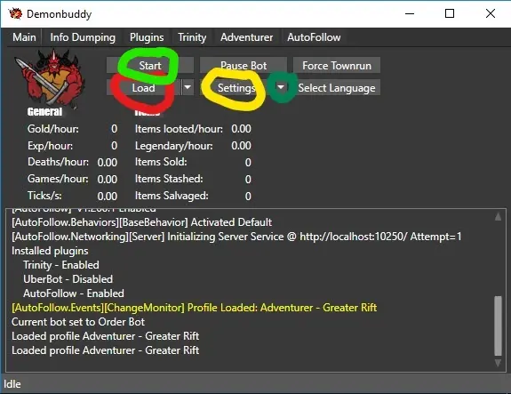Click the 'Items Salvaged:' label
The height and width of the screenshot is (394, 511).
172,196
